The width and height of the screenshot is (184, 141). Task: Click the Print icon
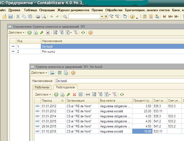pos(38,16)
